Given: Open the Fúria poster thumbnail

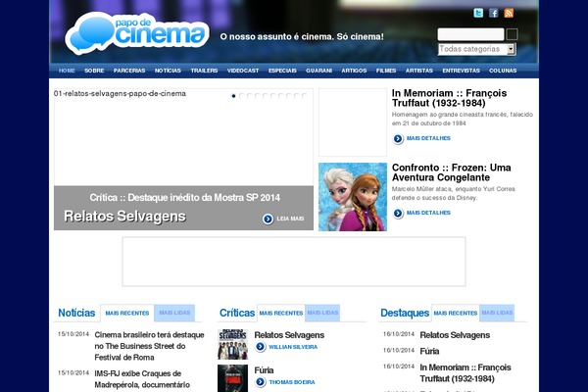Looking at the screenshot, I should (233, 378).
